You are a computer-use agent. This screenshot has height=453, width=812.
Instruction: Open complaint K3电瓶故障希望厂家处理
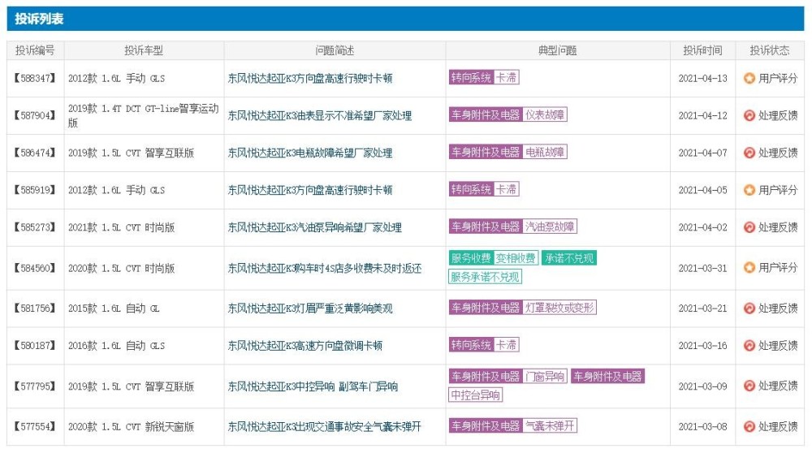(x=309, y=153)
